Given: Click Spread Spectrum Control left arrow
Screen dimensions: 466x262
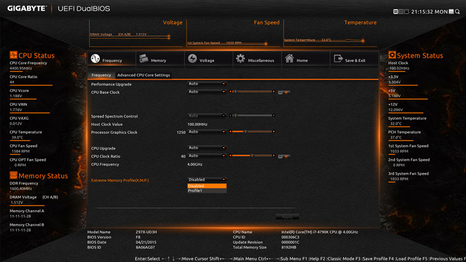Looking at the screenshot, I should [230, 116].
